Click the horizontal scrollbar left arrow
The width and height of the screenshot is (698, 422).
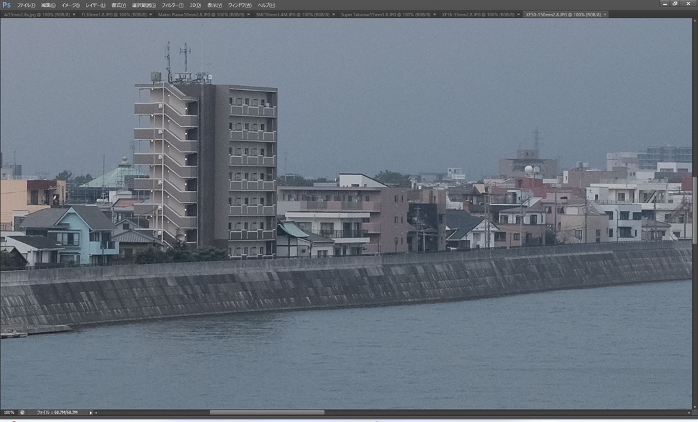[96, 412]
